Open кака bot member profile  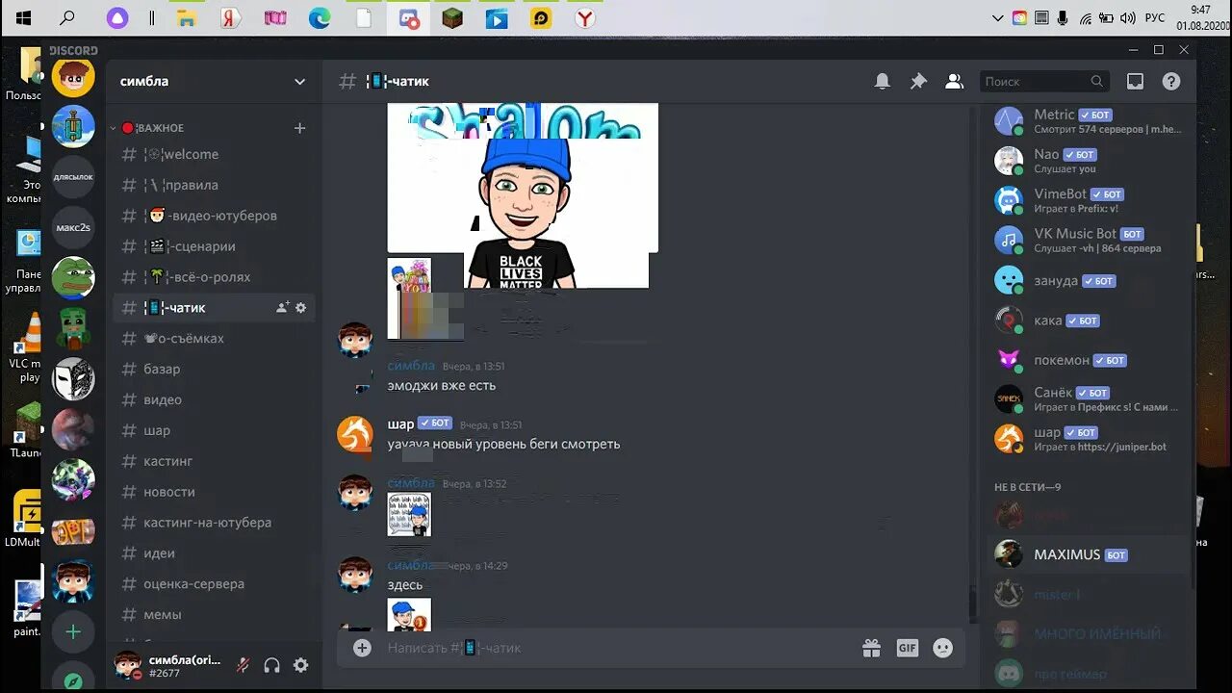[x=1088, y=321]
